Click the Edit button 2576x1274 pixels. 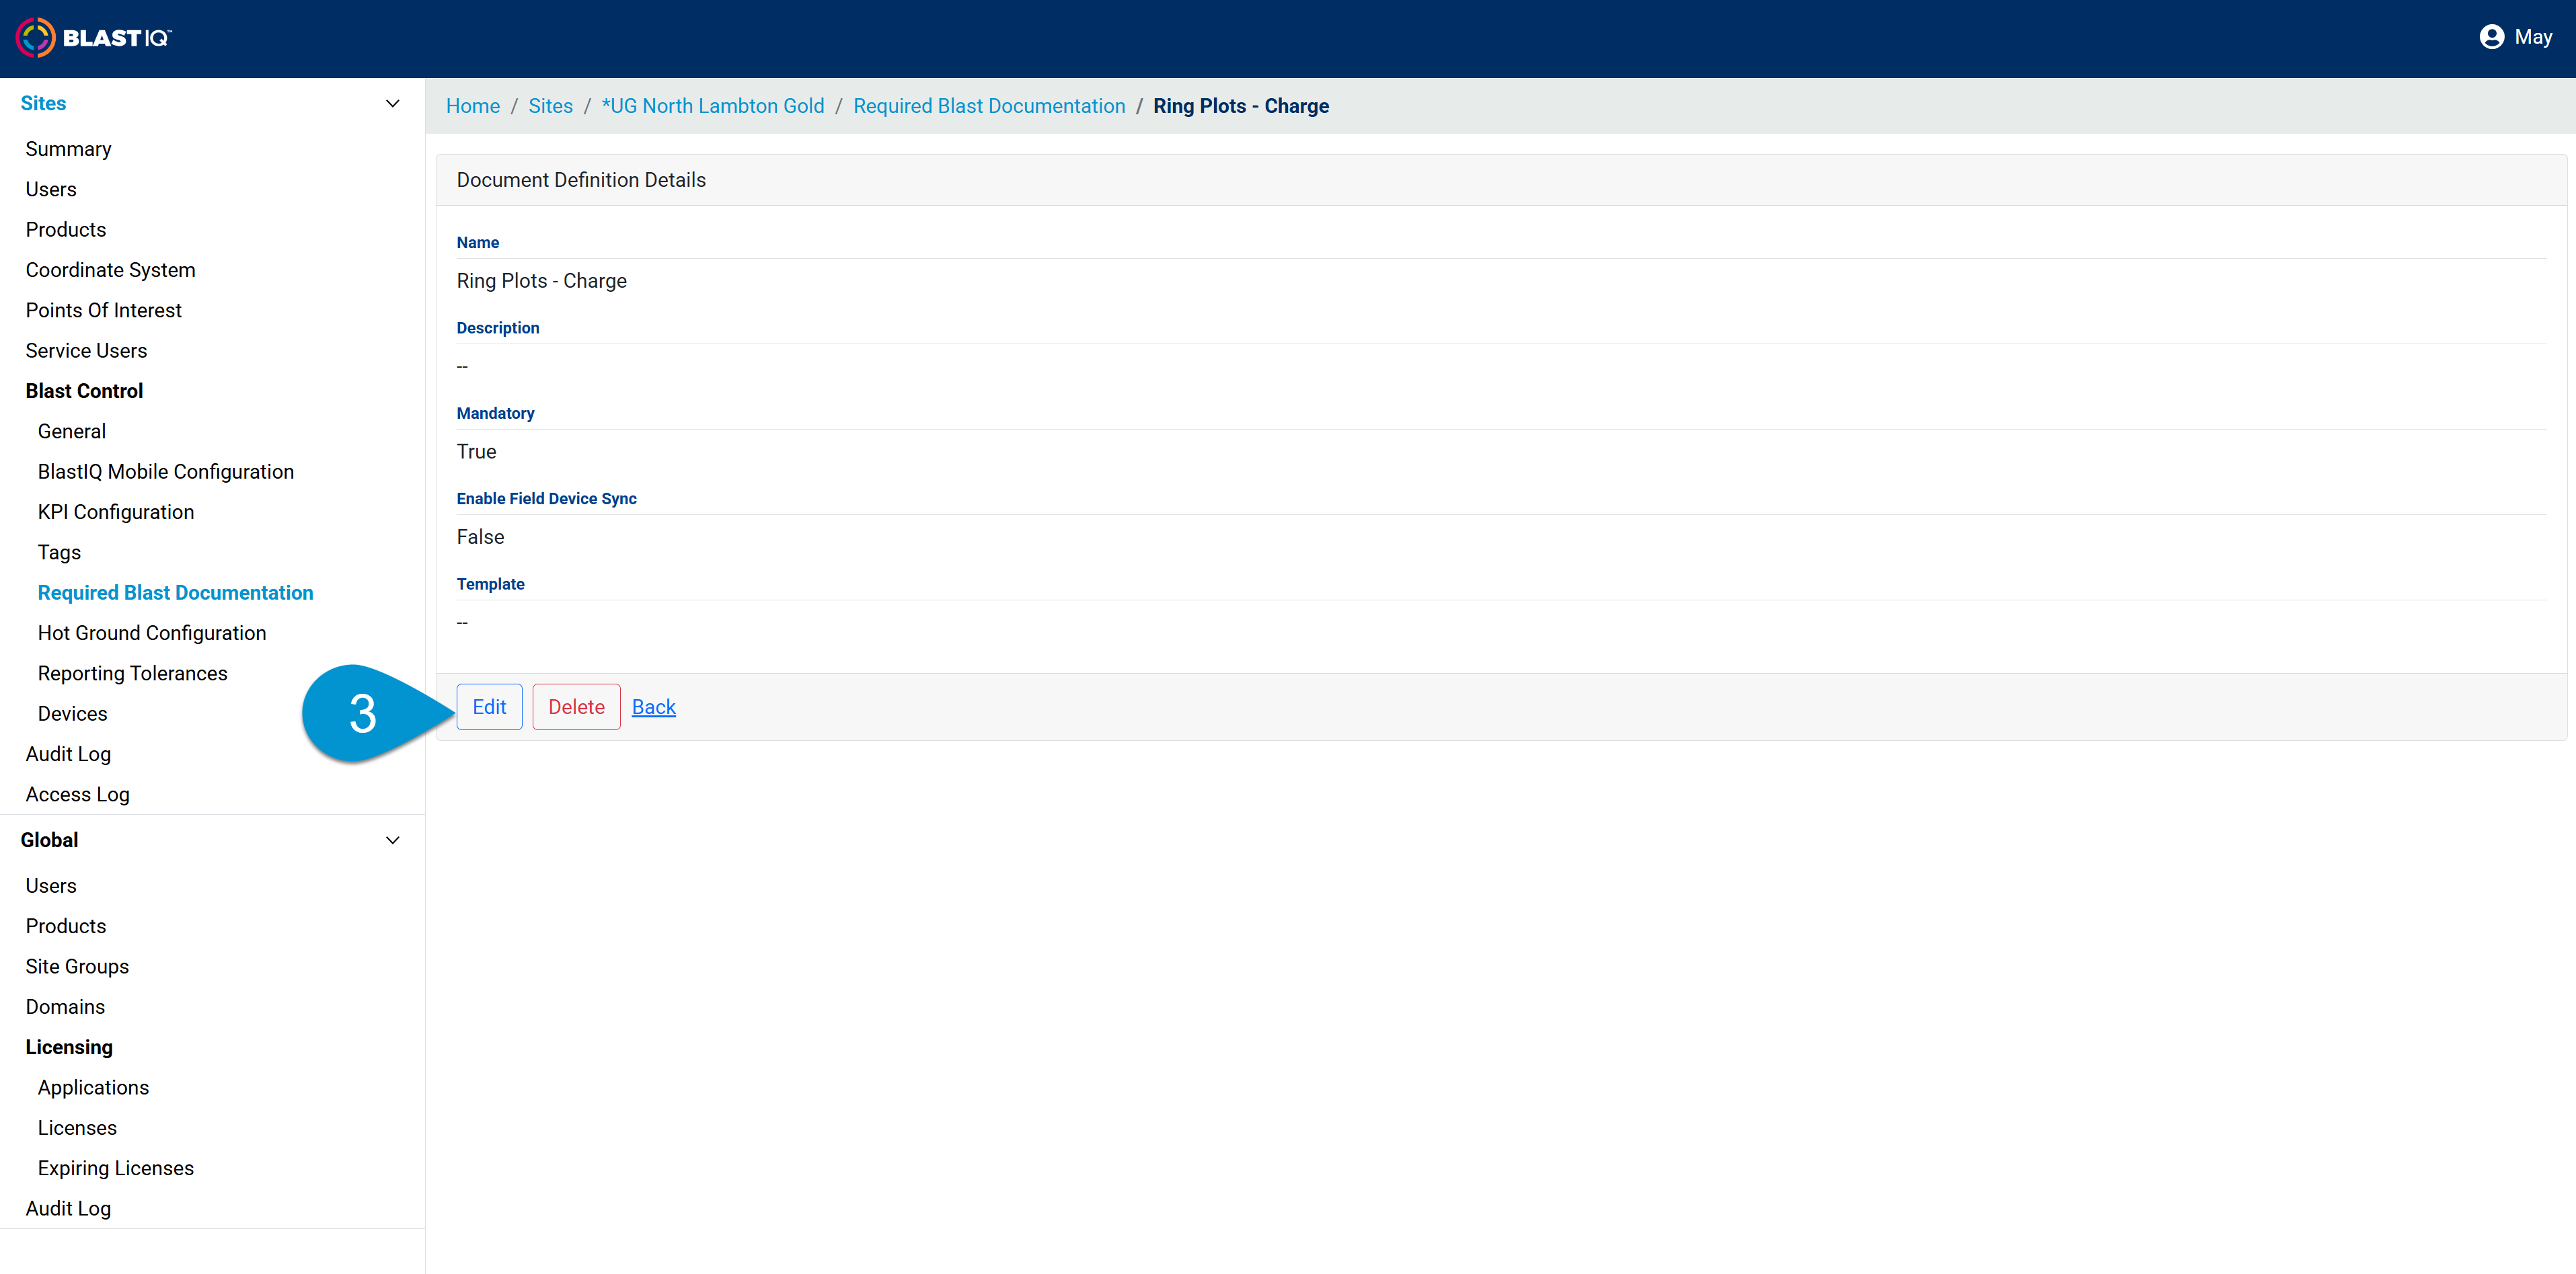point(489,707)
